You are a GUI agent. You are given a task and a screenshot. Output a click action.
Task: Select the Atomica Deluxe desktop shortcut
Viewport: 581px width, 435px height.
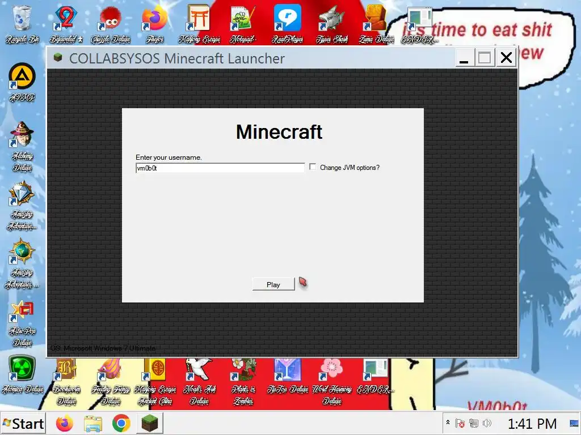[x=22, y=374]
